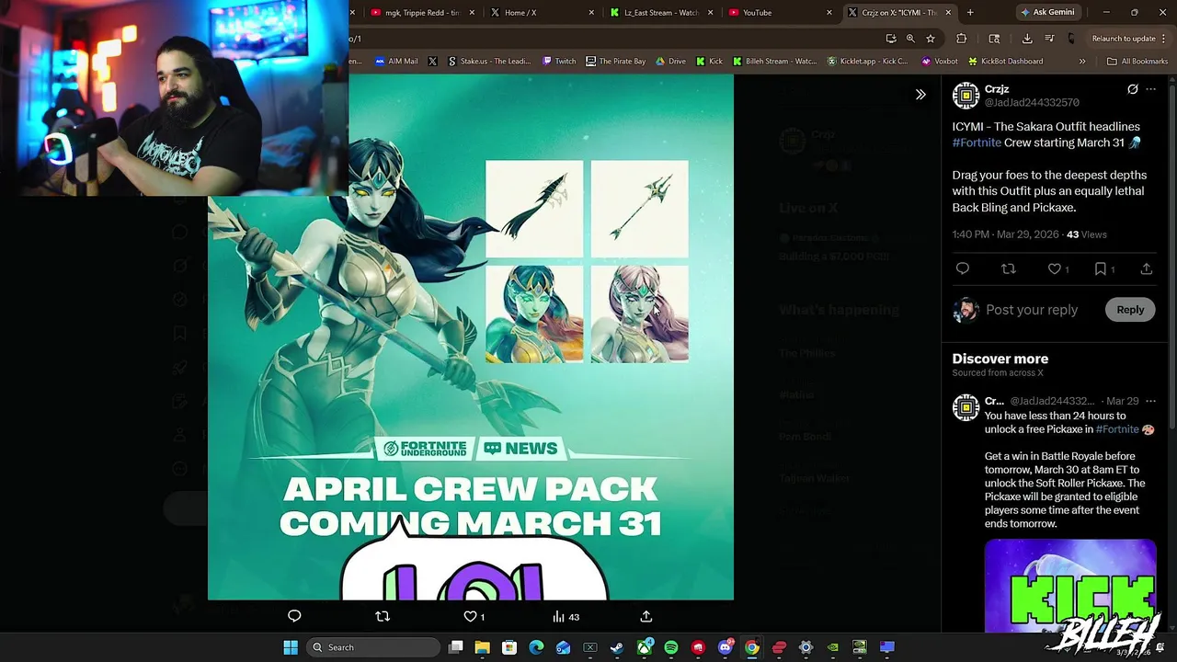Image resolution: width=1177 pixels, height=662 pixels.
Task: Open All Bookmarks folder
Action: point(1137,62)
